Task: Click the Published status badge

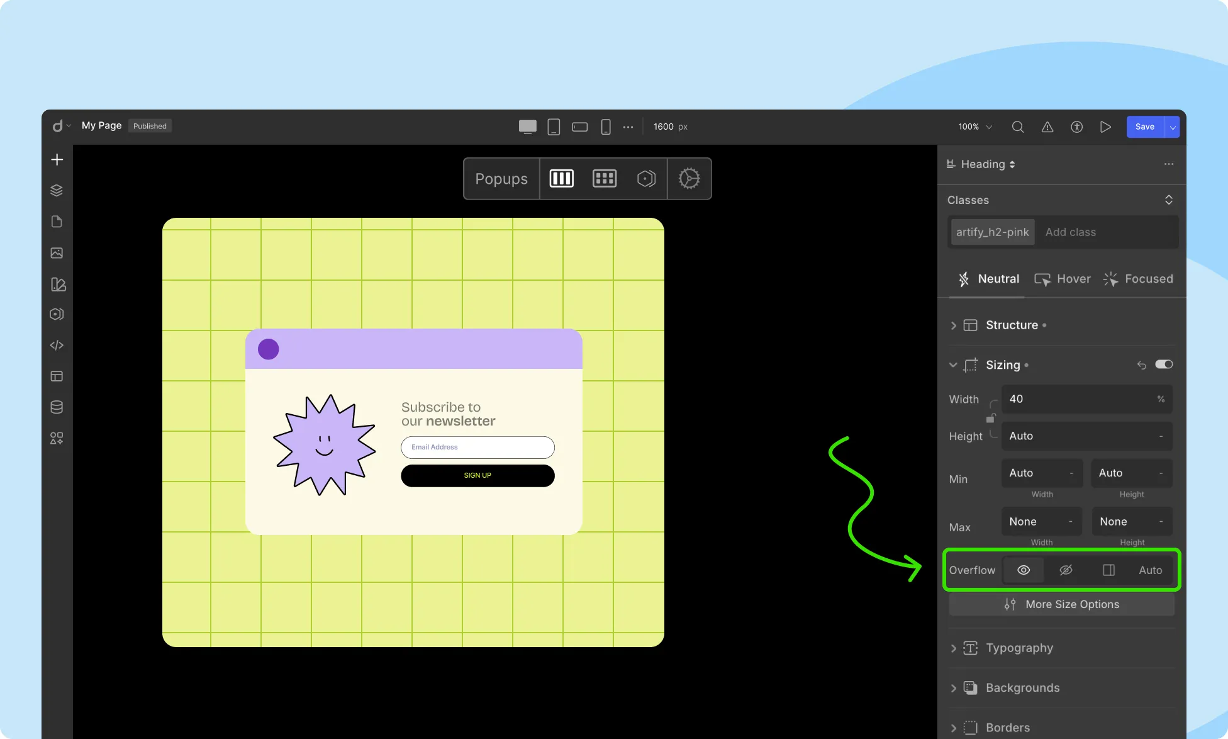Action: pos(150,126)
